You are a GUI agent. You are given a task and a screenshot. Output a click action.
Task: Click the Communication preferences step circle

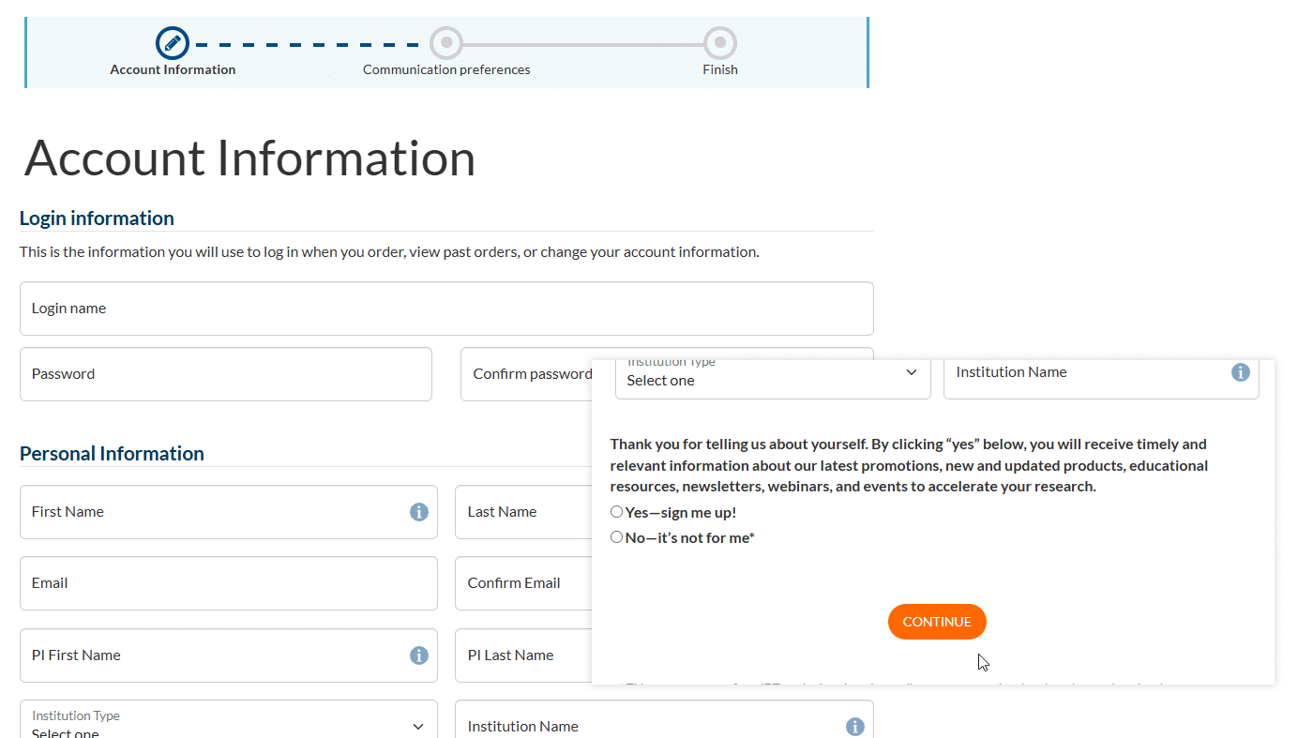[x=446, y=43]
